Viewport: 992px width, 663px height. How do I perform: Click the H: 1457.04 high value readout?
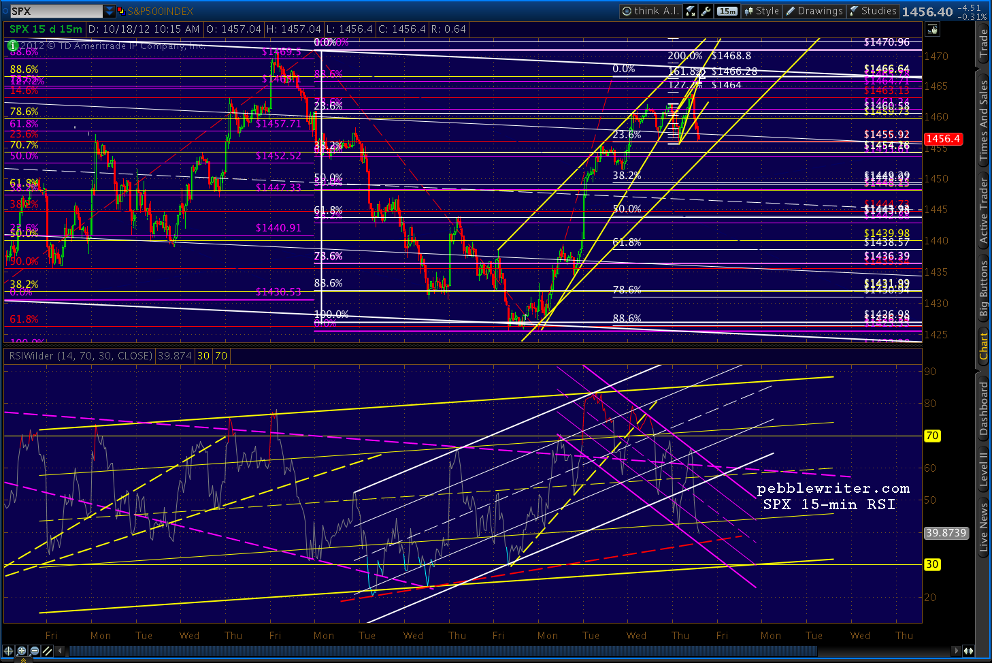293,29
